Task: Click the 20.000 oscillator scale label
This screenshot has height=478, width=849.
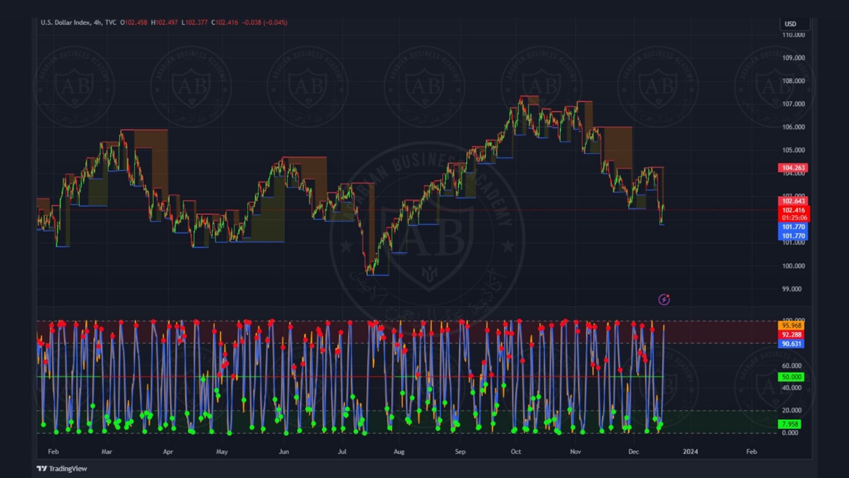Action: 792,411
